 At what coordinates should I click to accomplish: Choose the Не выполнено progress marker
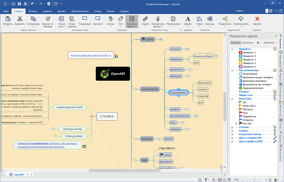coord(248,74)
